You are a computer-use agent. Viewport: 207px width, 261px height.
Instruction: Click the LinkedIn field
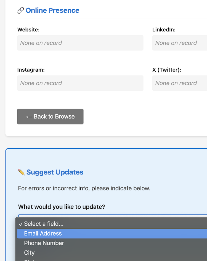click(179, 43)
